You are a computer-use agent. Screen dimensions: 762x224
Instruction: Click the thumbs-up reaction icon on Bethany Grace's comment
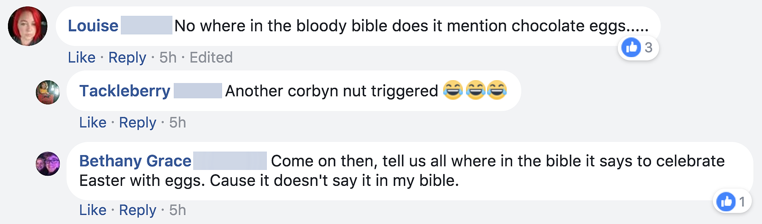tap(726, 201)
